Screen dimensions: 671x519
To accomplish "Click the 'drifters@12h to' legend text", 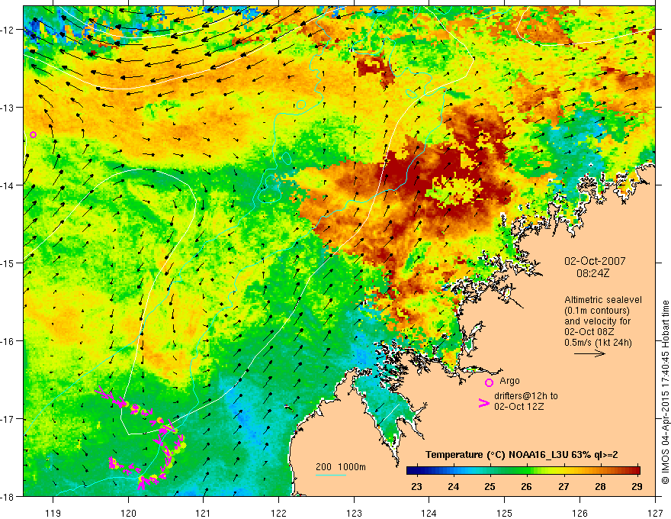I will point(526,396).
